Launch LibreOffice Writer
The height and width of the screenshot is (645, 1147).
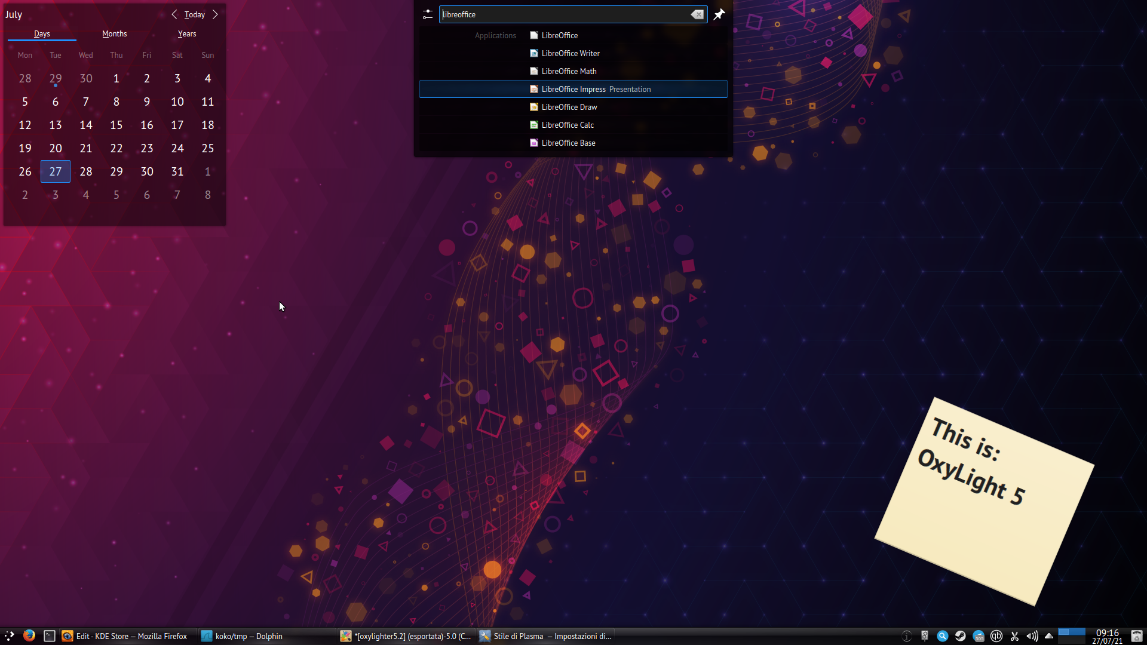click(x=573, y=53)
